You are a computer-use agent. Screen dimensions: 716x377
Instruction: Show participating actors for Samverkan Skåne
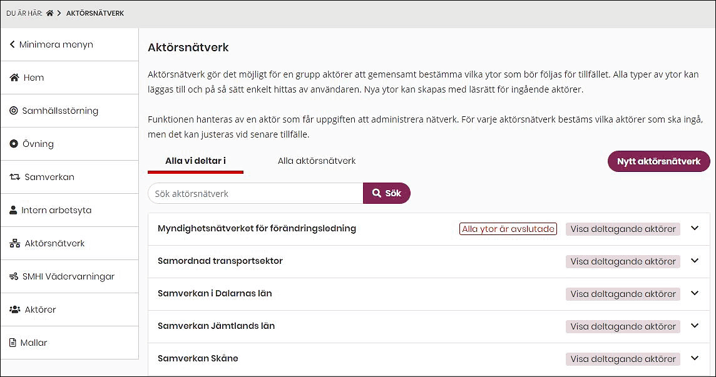[x=623, y=359]
